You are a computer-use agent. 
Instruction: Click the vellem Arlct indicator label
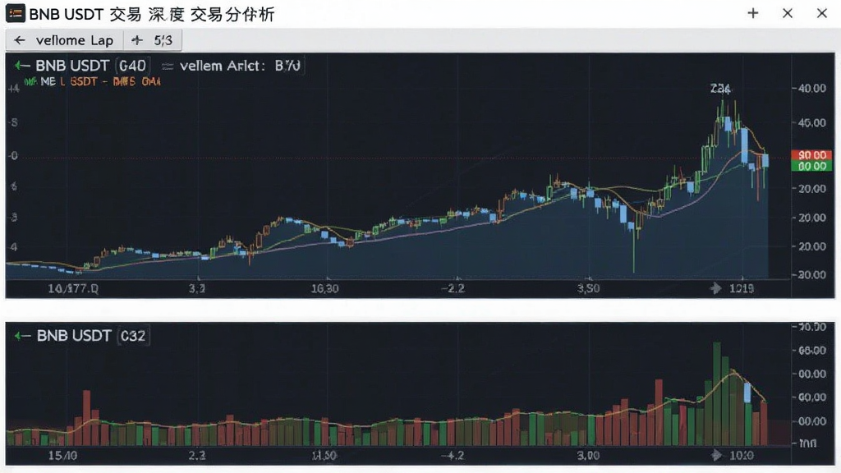pos(223,66)
